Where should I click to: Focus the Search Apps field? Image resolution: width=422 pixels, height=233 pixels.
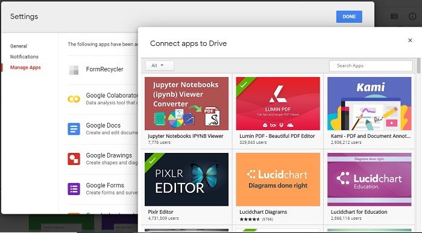pos(371,66)
